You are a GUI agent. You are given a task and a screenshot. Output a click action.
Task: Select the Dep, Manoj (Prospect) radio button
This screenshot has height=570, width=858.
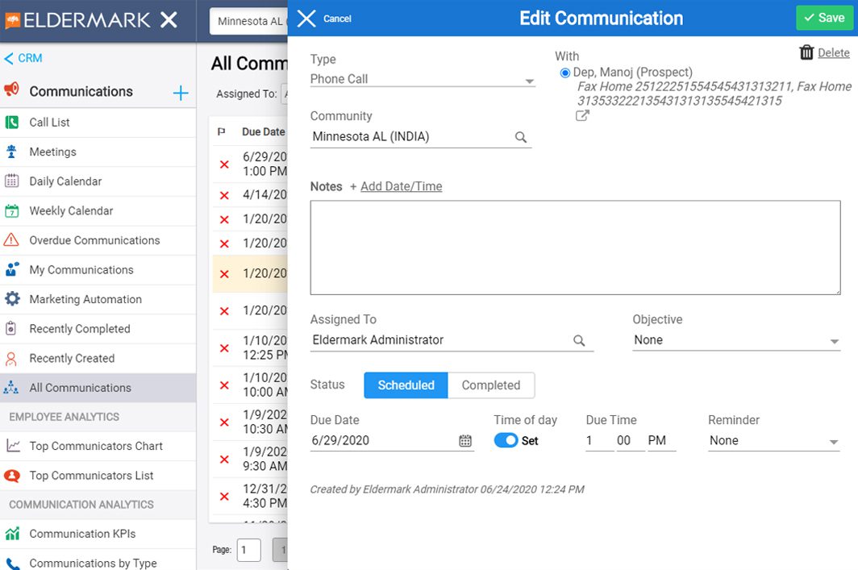(x=564, y=73)
